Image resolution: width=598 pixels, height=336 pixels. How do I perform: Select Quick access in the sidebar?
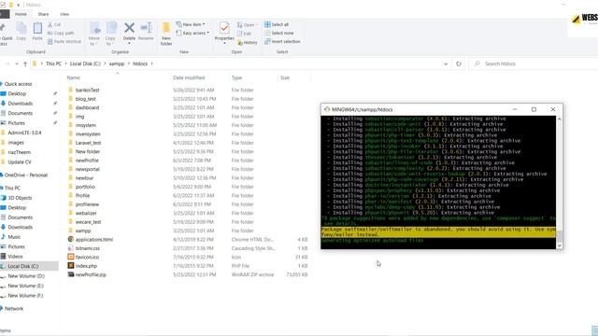coord(18,84)
